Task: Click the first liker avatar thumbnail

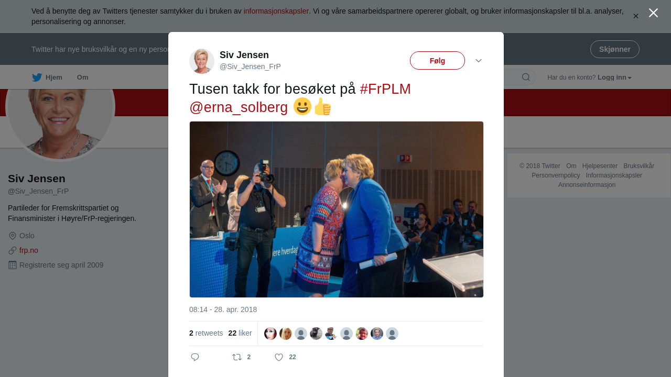Action: coord(270,334)
